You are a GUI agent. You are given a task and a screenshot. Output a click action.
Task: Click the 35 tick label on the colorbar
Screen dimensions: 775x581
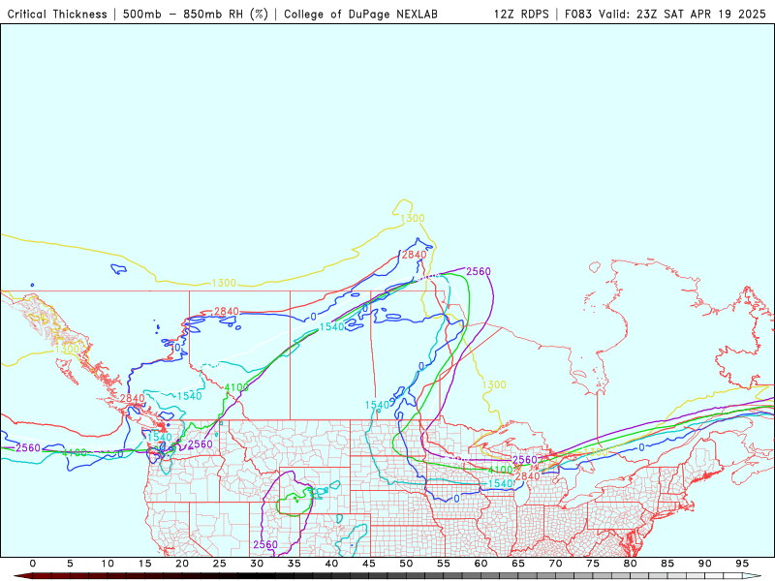tap(294, 564)
